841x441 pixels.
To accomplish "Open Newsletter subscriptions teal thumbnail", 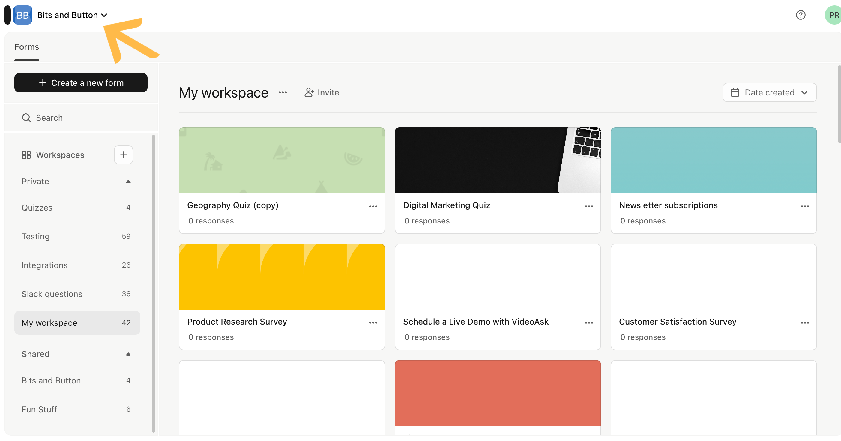I will pos(714,160).
